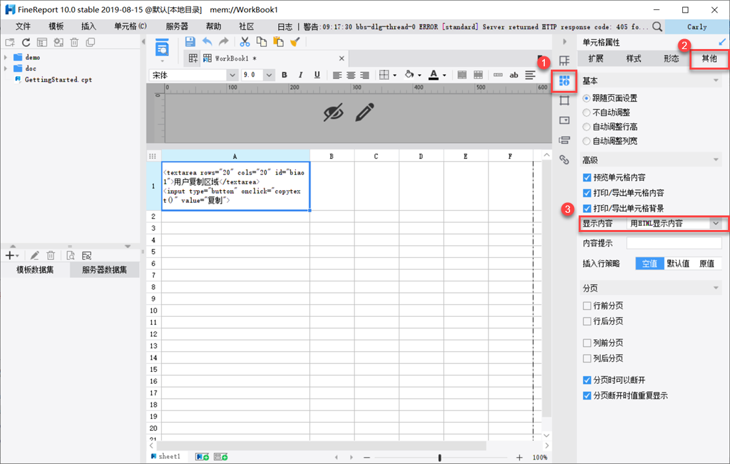This screenshot has width=730, height=464.
Task: Center align the cell text
Action: click(351, 75)
